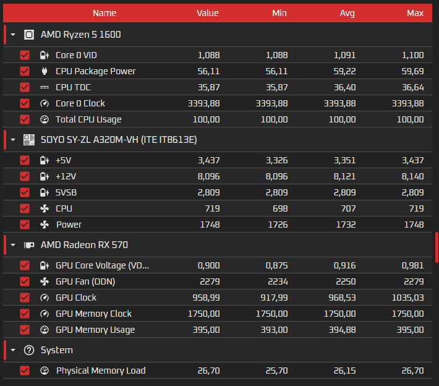439x386 pixels.
Task: Sort by the Name column header
Action: click(x=104, y=13)
